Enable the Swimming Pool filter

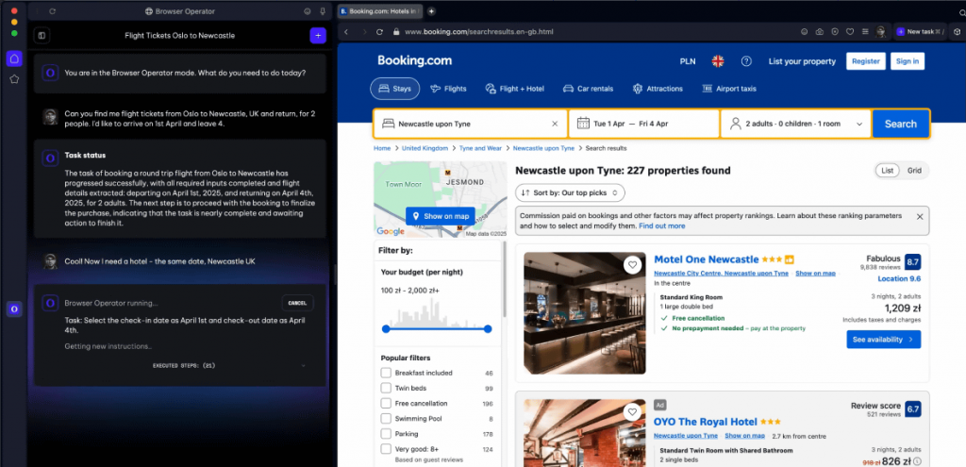point(386,419)
